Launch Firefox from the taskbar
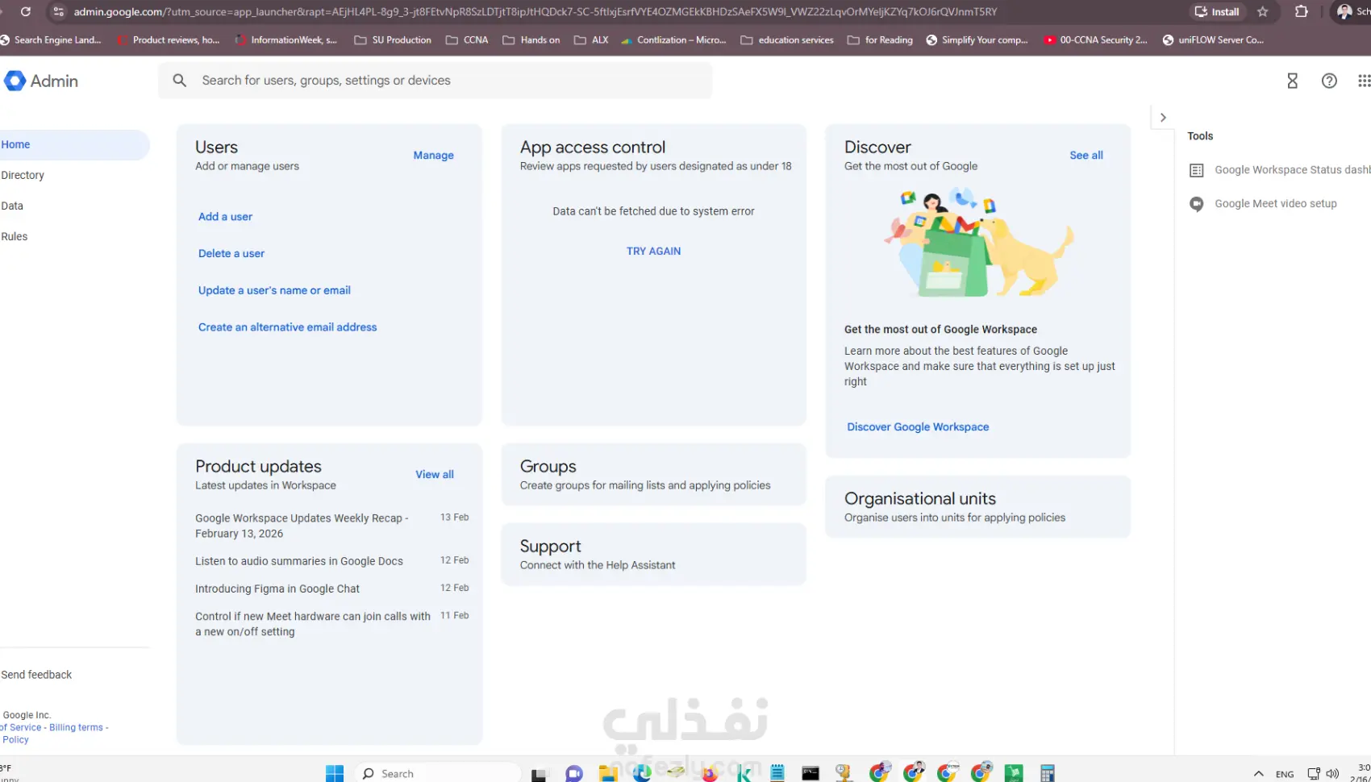Viewport: 1371px width, 782px height. [710, 774]
